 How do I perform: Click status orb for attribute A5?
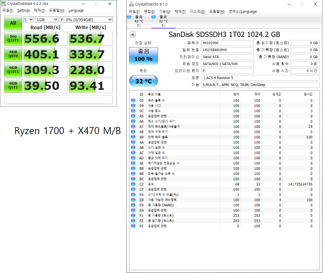(133, 116)
